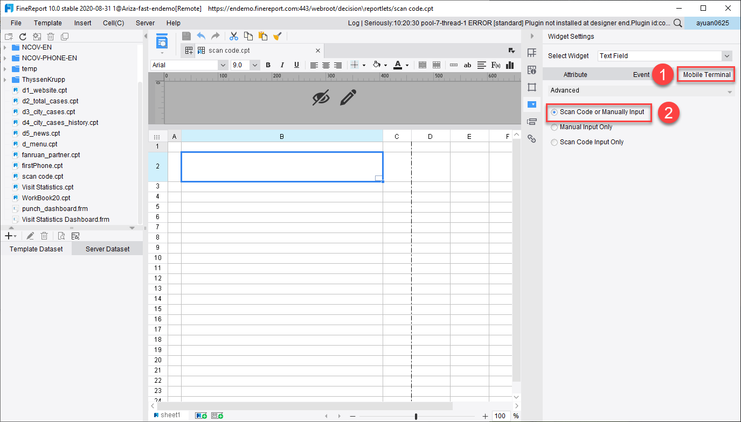Center align the cell text
Viewport: 741px width, 422px height.
click(326, 65)
